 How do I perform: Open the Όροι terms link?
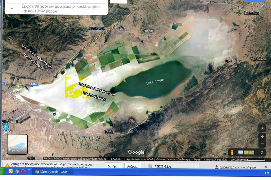click(x=197, y=159)
